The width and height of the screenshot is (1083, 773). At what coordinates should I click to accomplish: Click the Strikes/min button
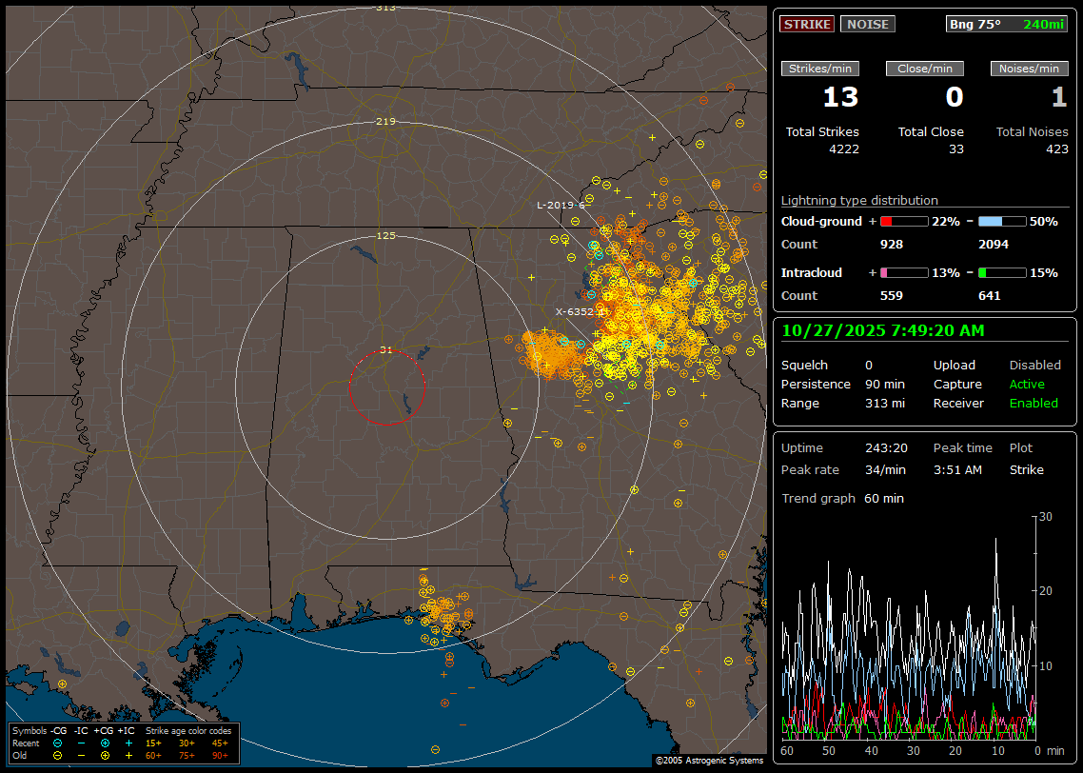tap(820, 69)
